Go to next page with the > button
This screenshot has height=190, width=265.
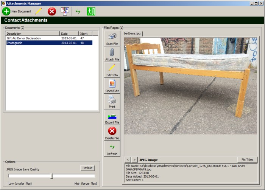(134, 160)
